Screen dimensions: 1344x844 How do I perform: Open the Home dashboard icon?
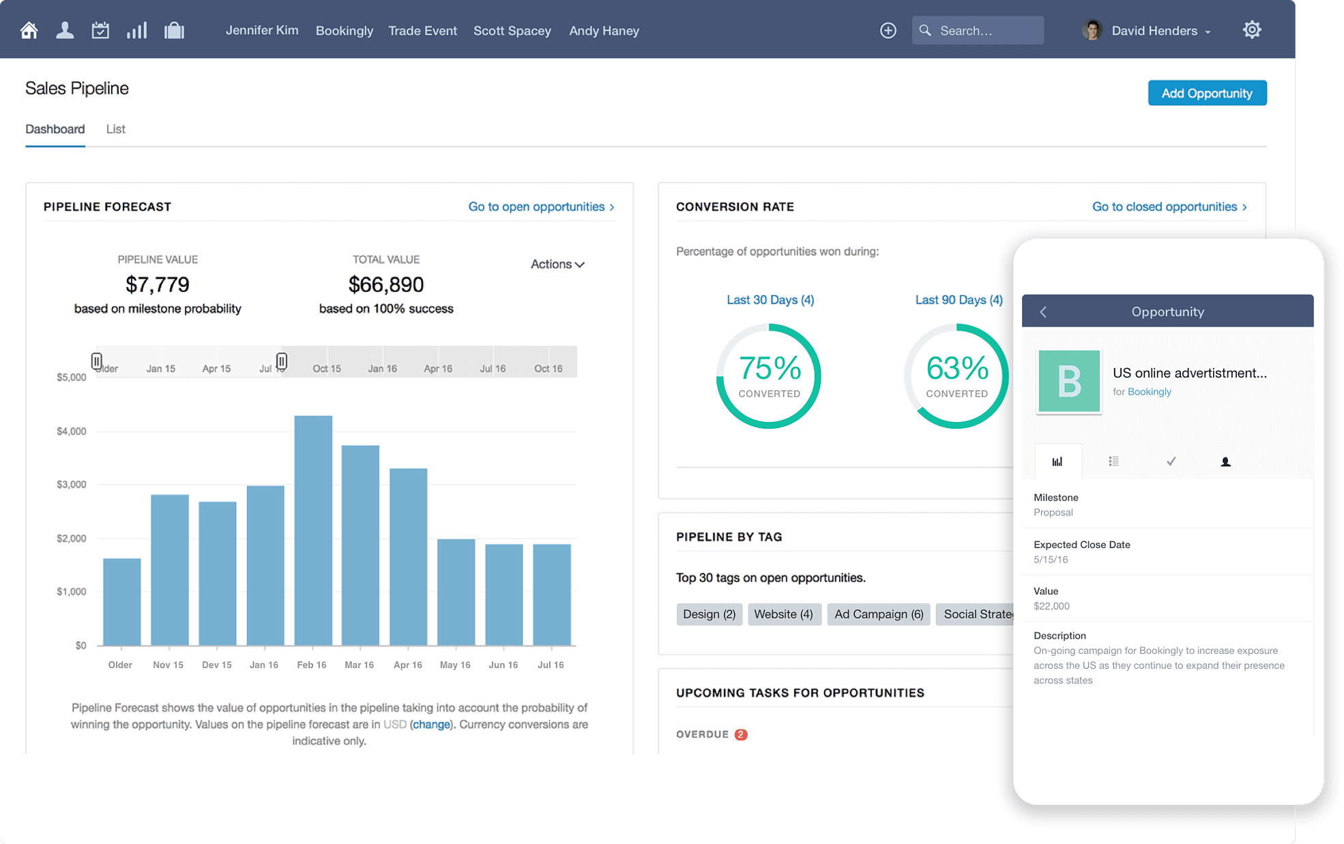[29, 29]
